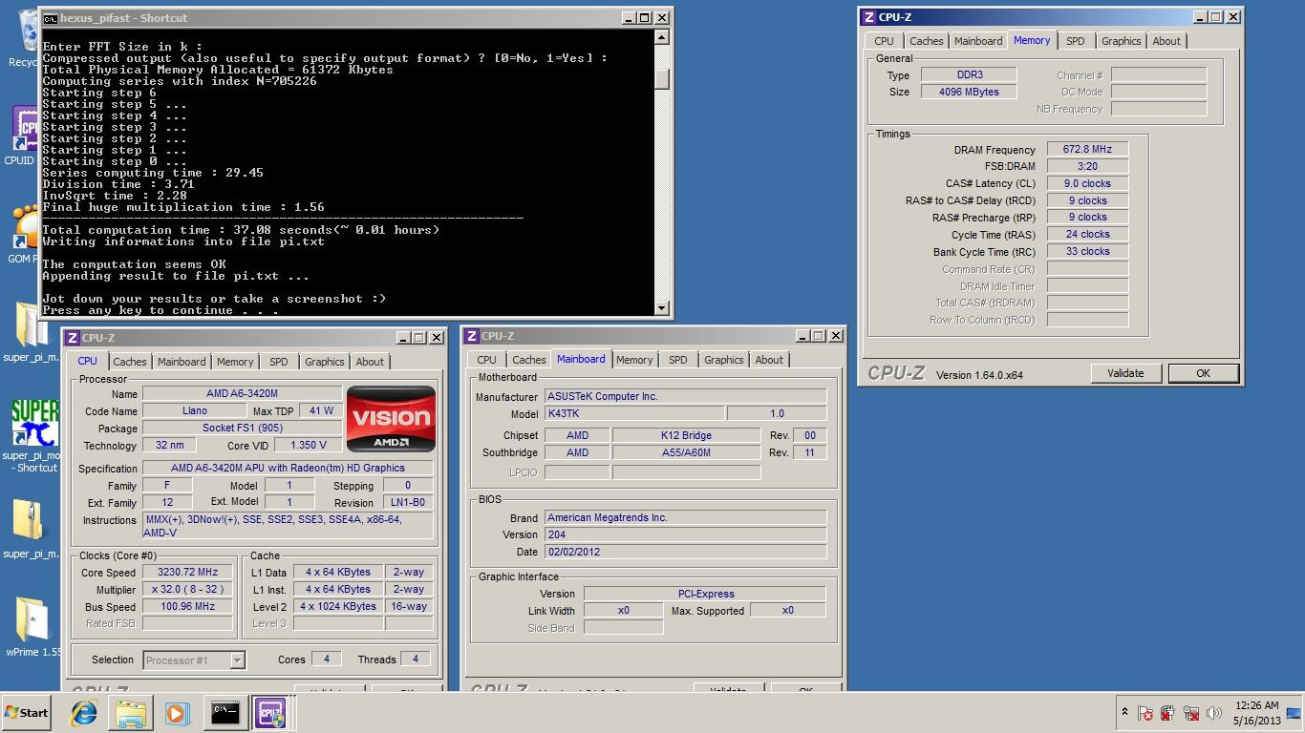Screen dimensions: 1305x733
Task: Click OK button in Memory window
Action: pyautogui.click(x=1203, y=373)
